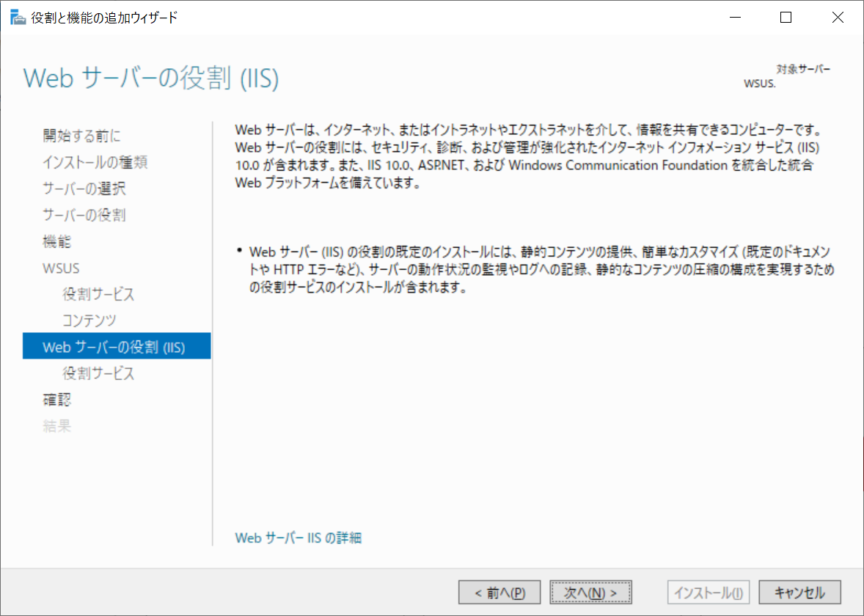Minimize the wizard window
This screenshot has width=864, height=616.
[735, 18]
